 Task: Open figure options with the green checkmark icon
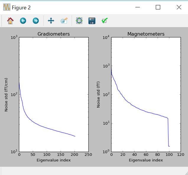(x=104, y=21)
